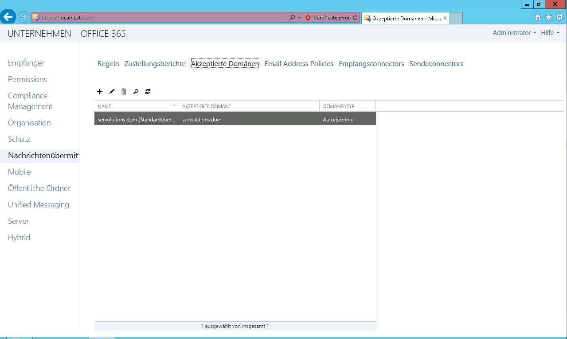
Task: Sort by AKZEPTIERTE DOMÄNE column header
Action: pyautogui.click(x=249, y=106)
